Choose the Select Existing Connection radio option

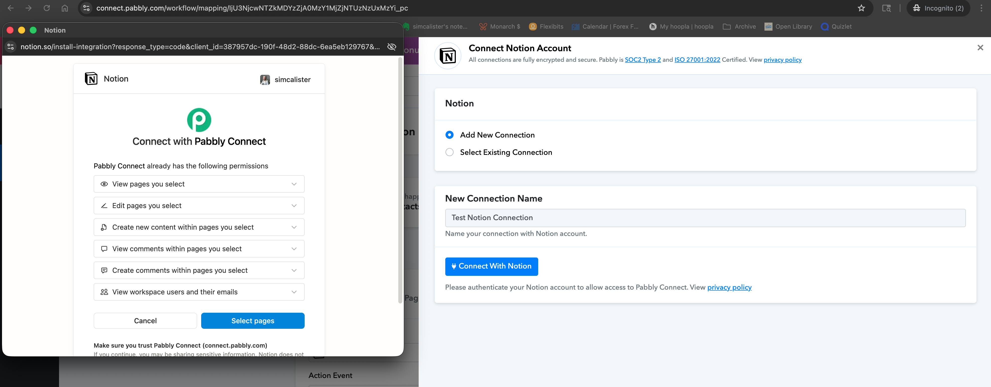click(449, 152)
